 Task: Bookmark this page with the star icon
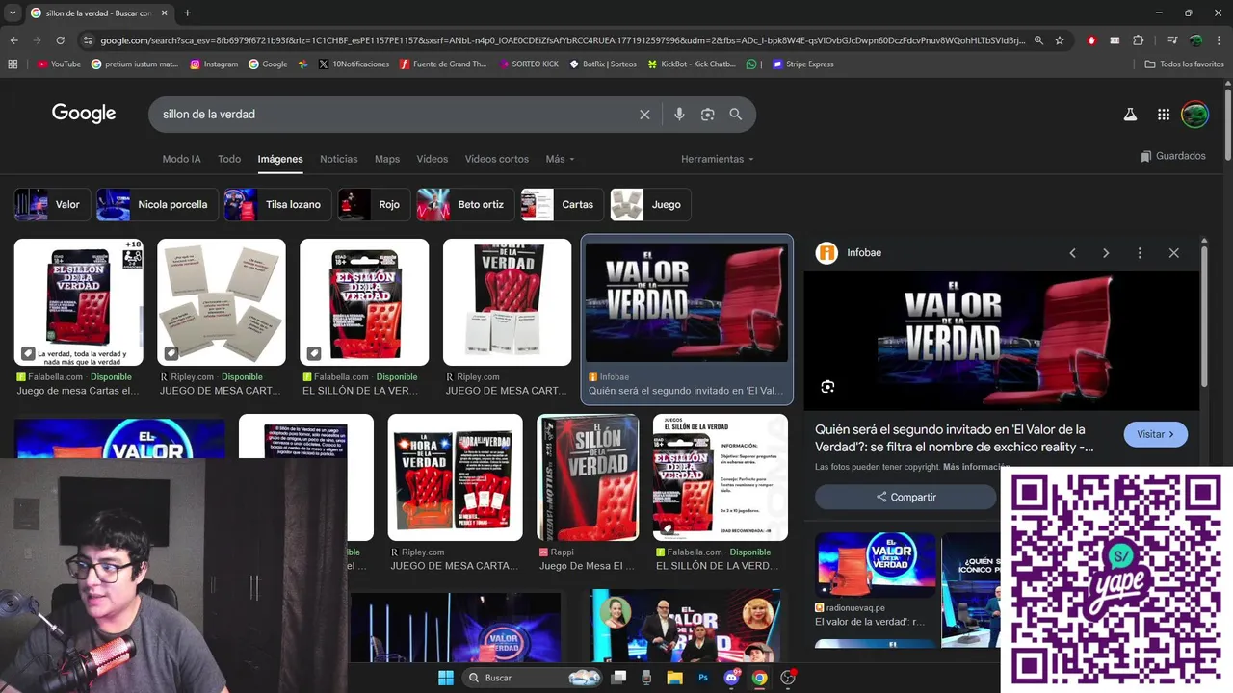pos(1060,40)
